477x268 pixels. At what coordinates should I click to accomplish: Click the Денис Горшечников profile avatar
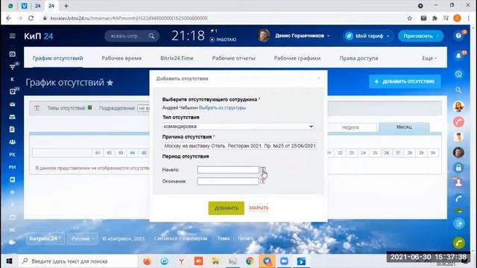tap(264, 36)
